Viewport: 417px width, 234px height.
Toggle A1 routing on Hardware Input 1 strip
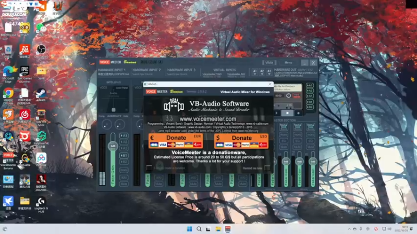(124, 136)
